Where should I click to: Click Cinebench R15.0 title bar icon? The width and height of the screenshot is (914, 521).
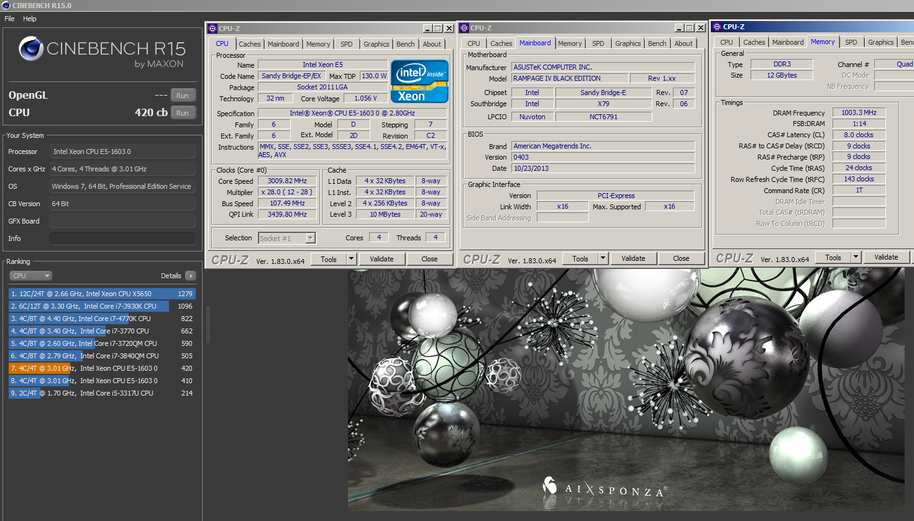pyautogui.click(x=6, y=6)
